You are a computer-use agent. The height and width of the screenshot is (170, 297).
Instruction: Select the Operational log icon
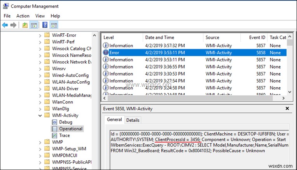[54, 129]
